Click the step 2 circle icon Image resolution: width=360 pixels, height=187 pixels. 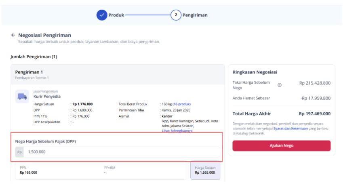pos(176,15)
